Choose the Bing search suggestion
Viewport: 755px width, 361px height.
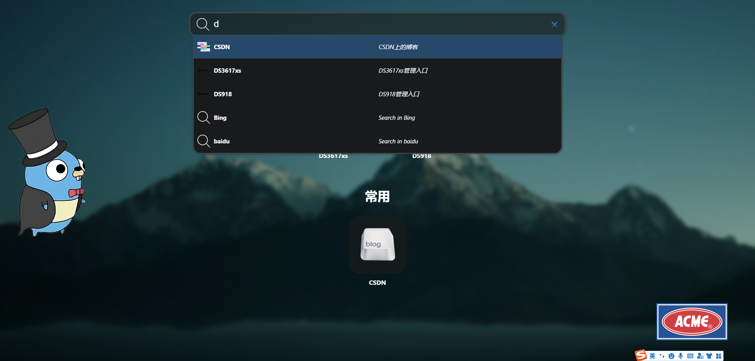[x=377, y=117]
